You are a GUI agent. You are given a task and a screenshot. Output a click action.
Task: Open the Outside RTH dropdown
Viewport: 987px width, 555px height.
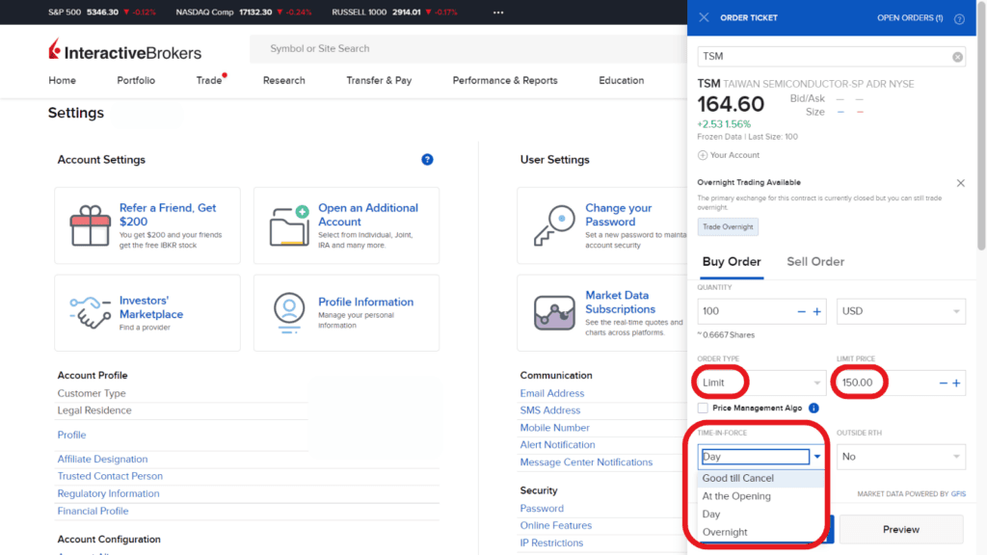click(x=900, y=456)
